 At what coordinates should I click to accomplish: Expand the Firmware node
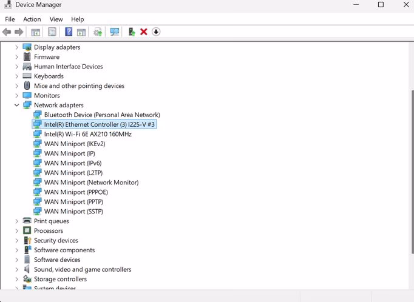tap(16, 57)
